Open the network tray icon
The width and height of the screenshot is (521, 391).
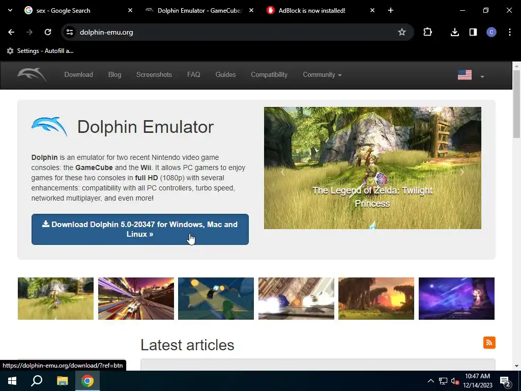[443, 381]
